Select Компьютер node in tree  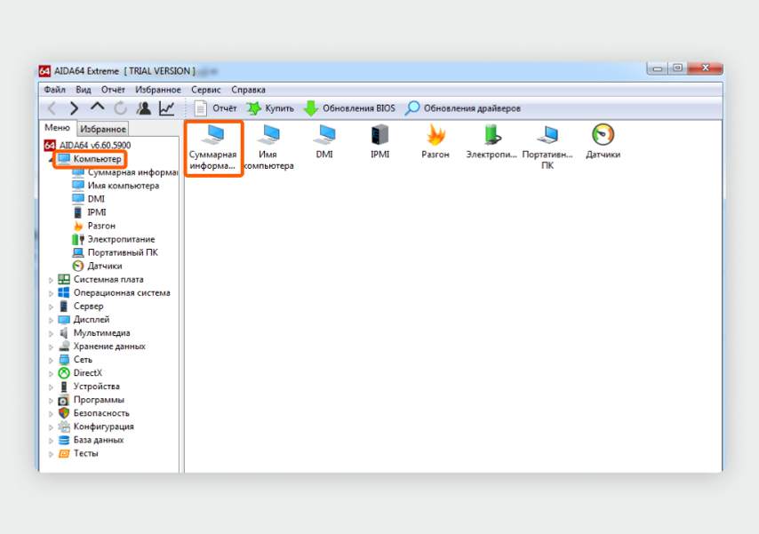pyautogui.click(x=91, y=159)
